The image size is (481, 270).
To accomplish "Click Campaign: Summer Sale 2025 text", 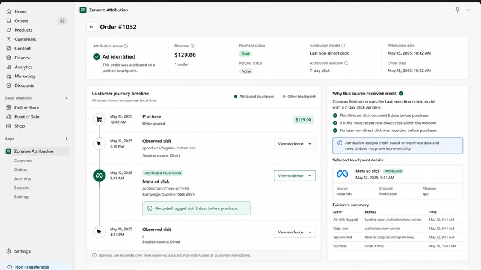I will pyautogui.click(x=168, y=194).
